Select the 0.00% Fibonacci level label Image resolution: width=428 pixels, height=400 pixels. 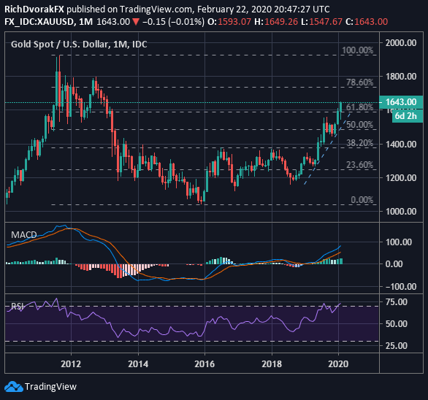(362, 200)
